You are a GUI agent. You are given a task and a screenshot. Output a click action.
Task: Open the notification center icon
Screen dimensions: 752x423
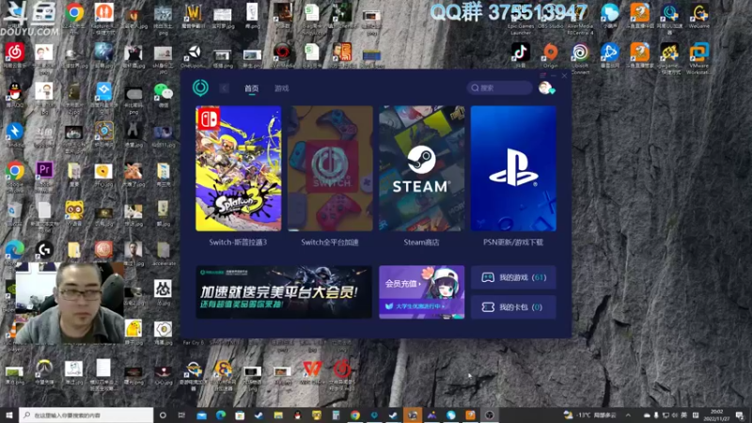click(x=740, y=415)
